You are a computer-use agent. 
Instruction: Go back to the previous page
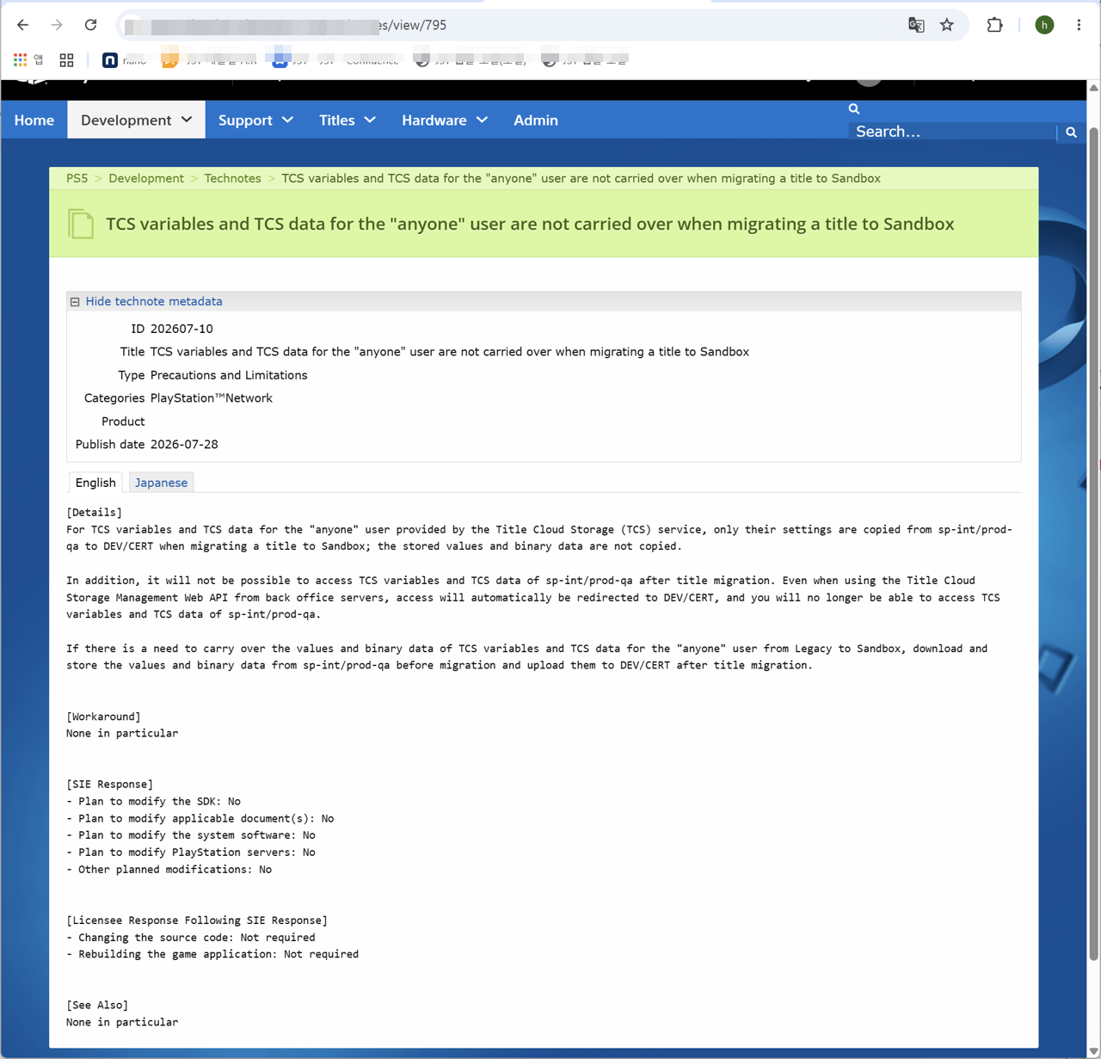[x=23, y=25]
